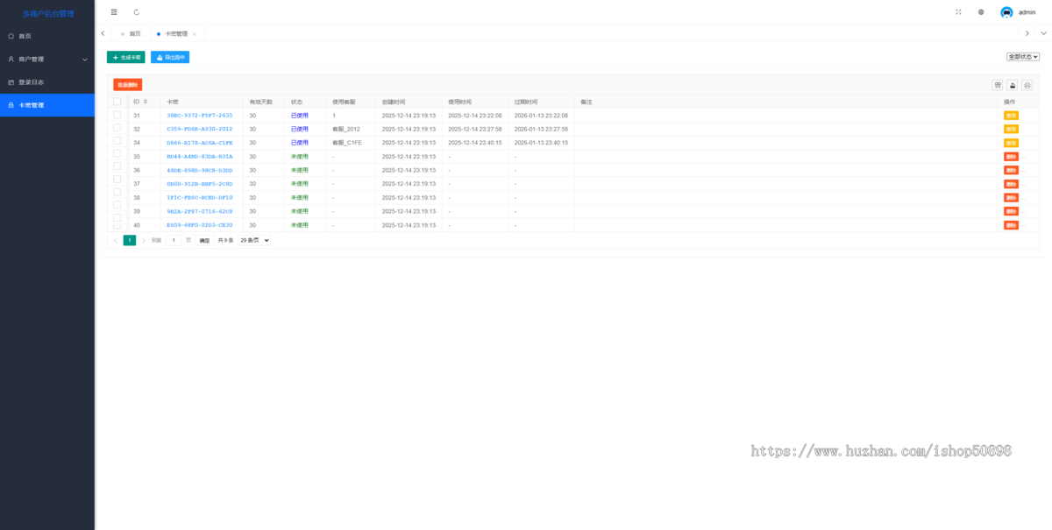
Task: Go to previous page arrow
Action: pos(115,240)
